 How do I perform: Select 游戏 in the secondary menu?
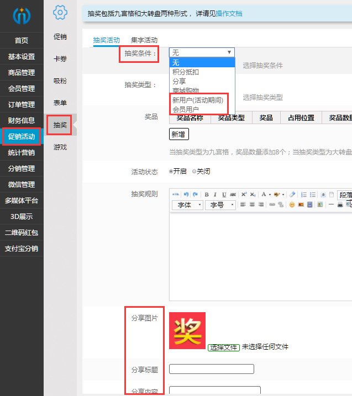[x=60, y=147]
